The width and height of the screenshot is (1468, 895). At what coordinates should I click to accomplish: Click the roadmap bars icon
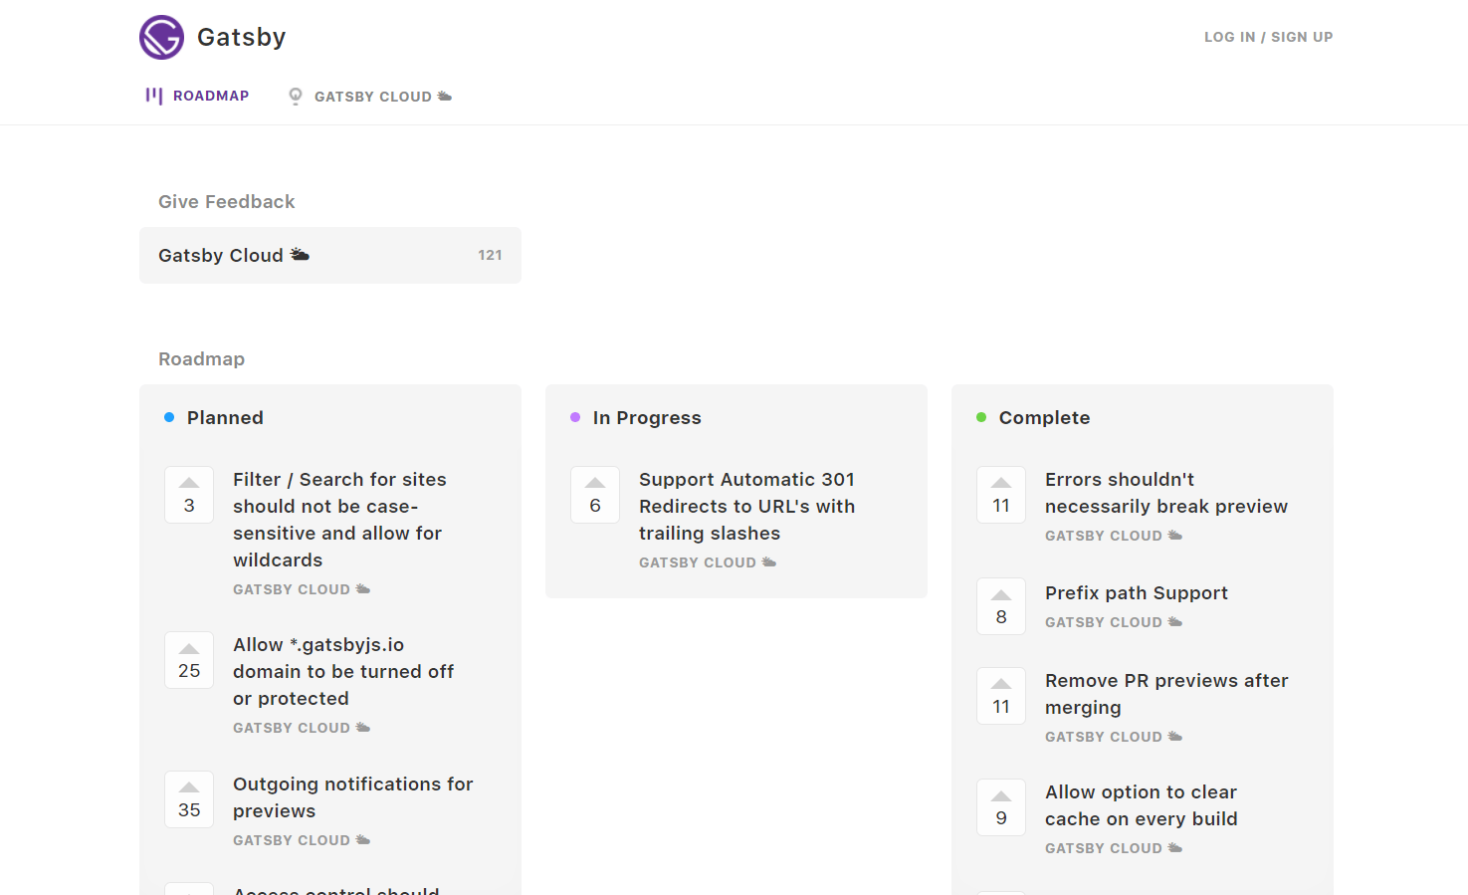point(154,96)
